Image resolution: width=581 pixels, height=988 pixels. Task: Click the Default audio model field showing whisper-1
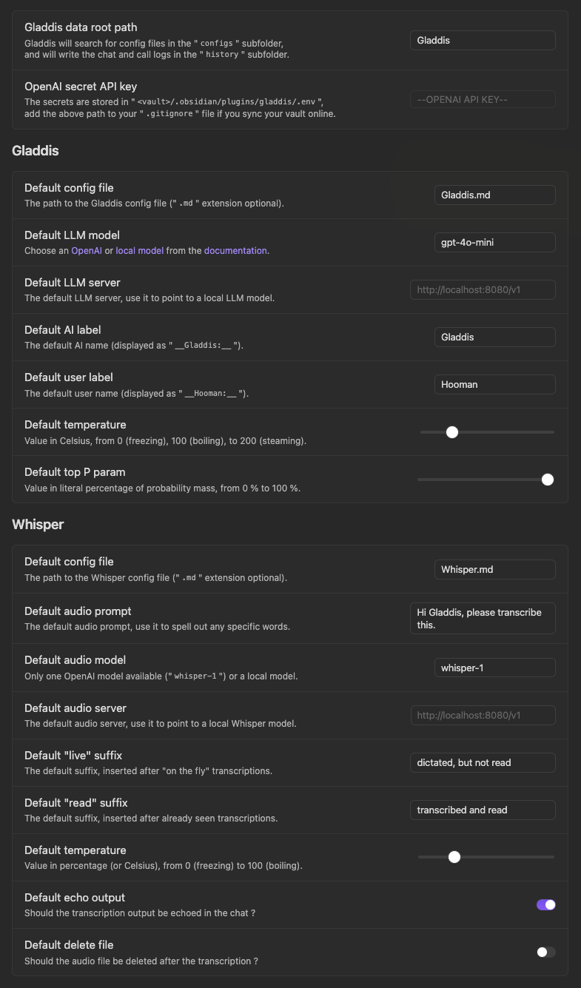(494, 667)
